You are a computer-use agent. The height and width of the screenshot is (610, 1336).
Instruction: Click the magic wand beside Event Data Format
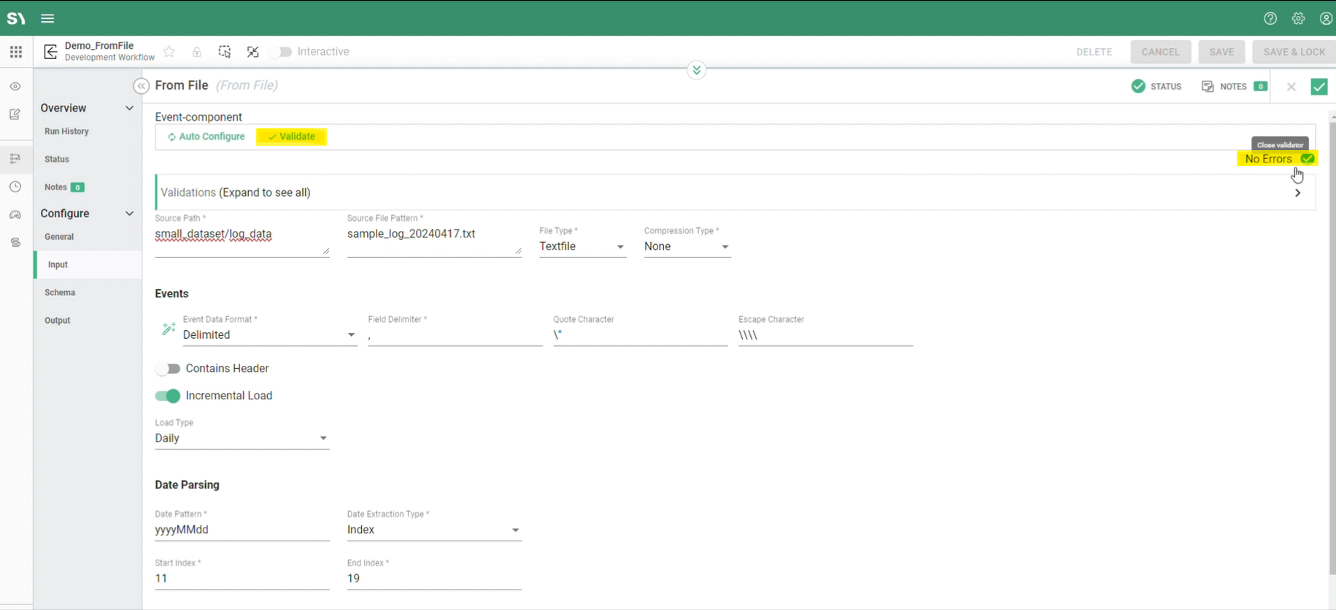[169, 329]
